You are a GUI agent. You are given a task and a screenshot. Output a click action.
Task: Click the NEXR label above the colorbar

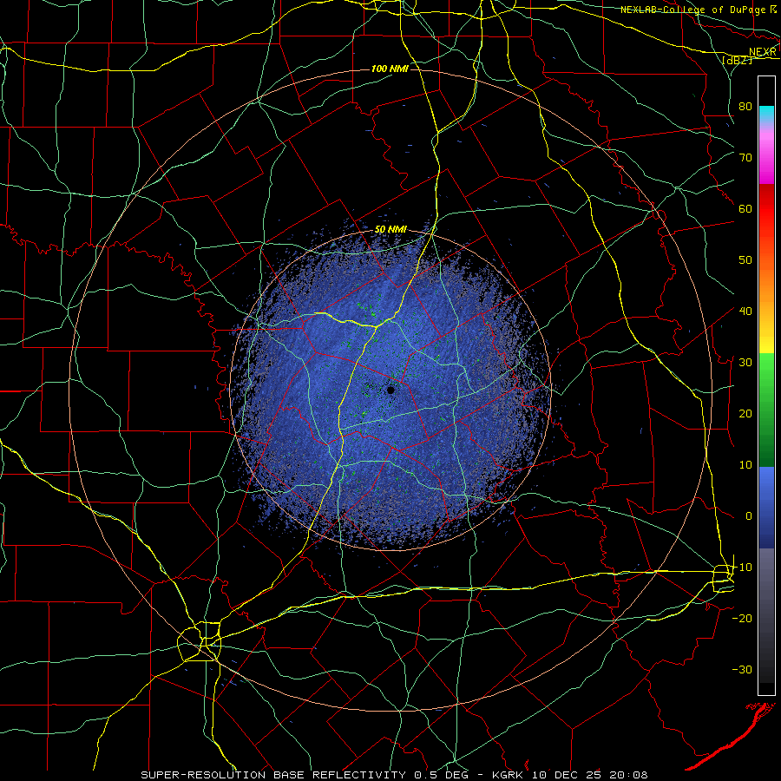pyautogui.click(x=763, y=52)
